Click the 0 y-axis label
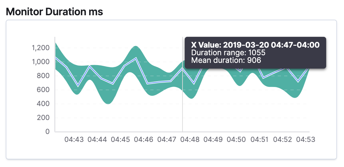The image size is (344, 167). pos(48,132)
